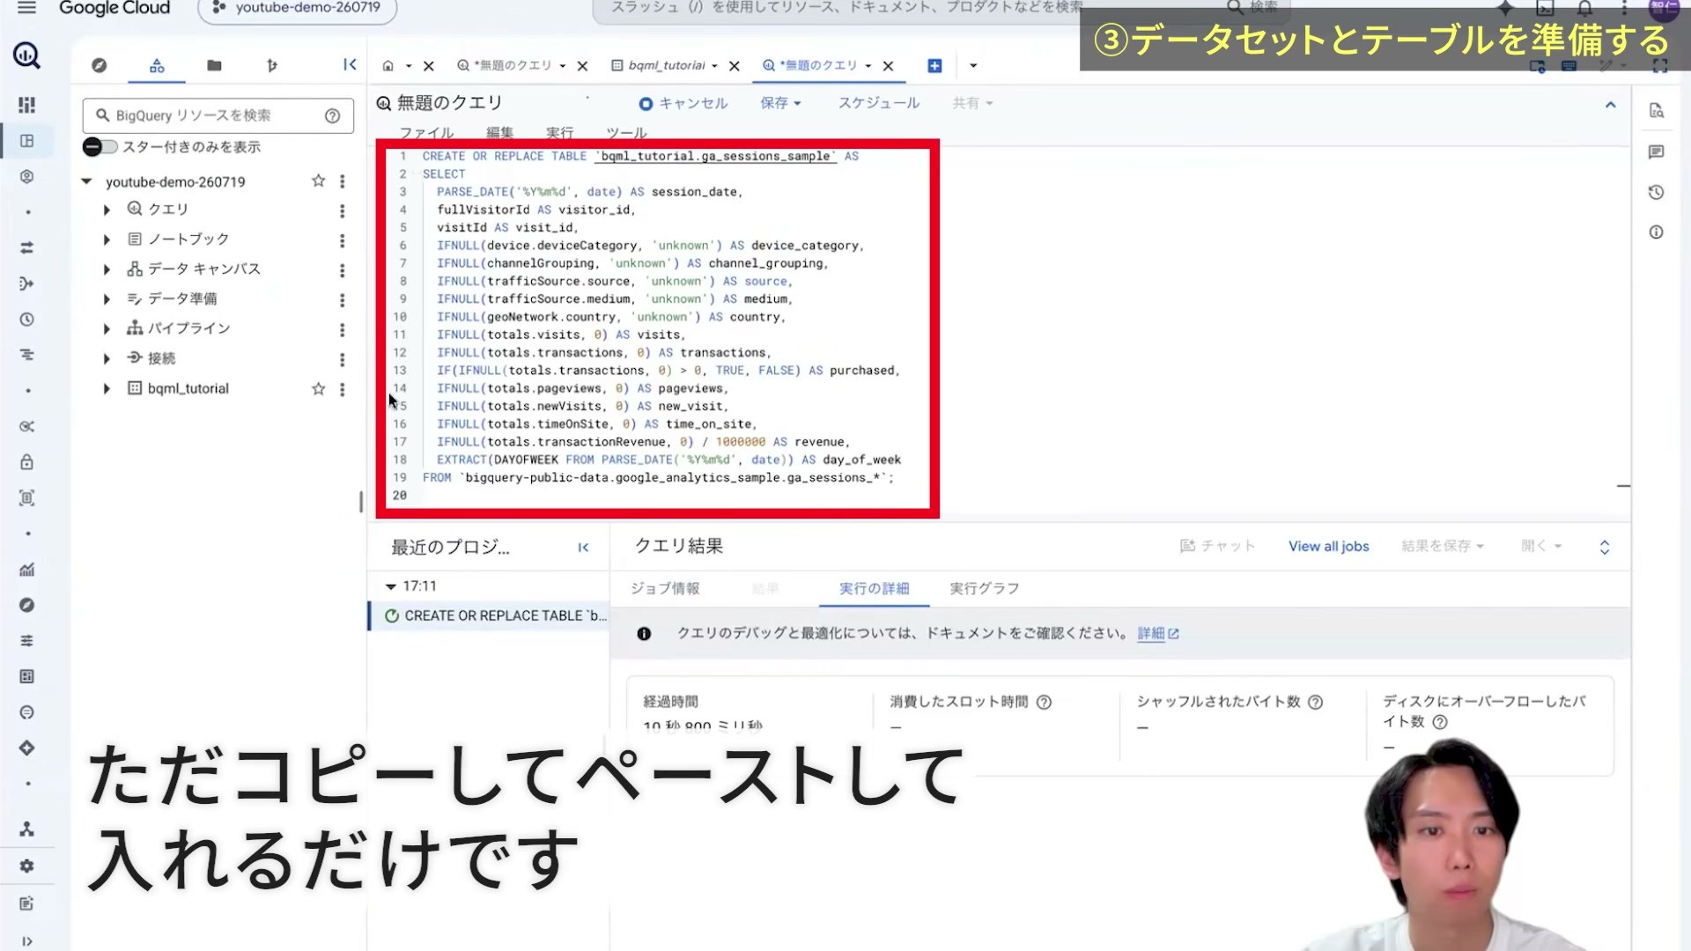Viewport: 1691px width, 951px height.
Task: Switch to 実行グラフ tab
Action: coord(984,588)
